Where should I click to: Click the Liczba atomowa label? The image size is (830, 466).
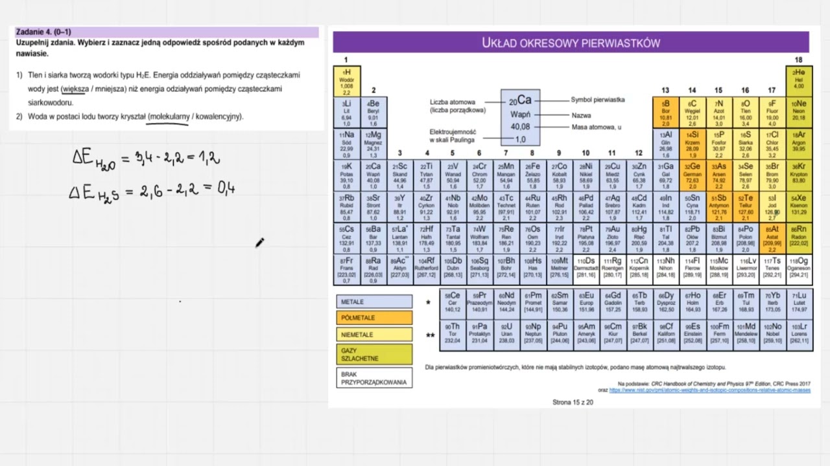coord(453,102)
